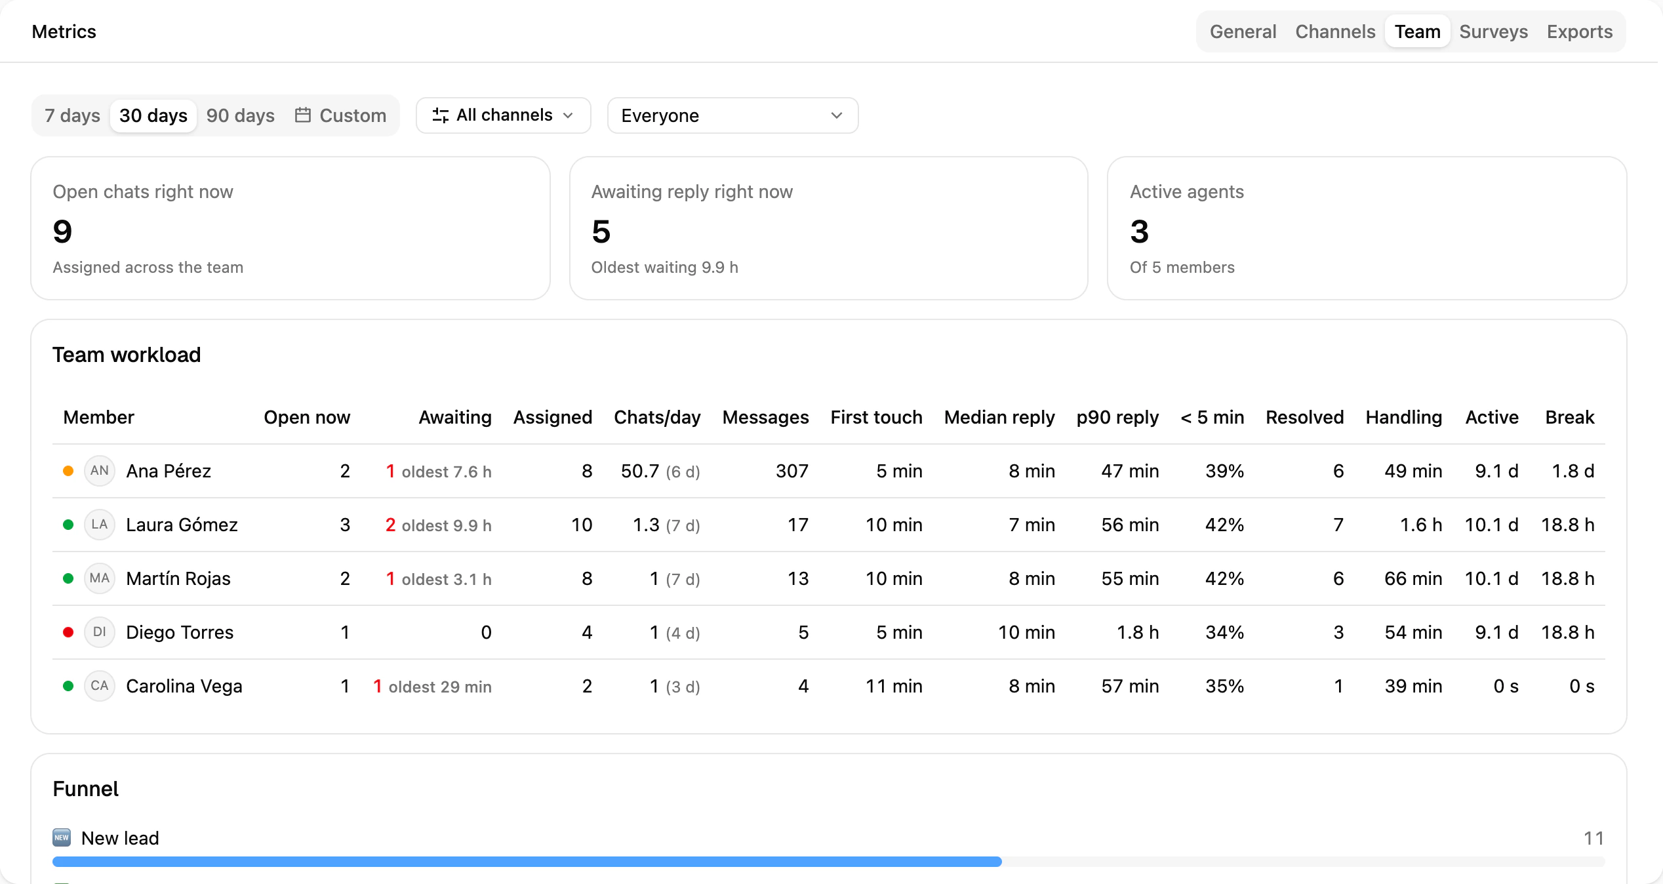Click the New lead funnel label
Image resolution: width=1663 pixels, height=884 pixels.
[120, 838]
